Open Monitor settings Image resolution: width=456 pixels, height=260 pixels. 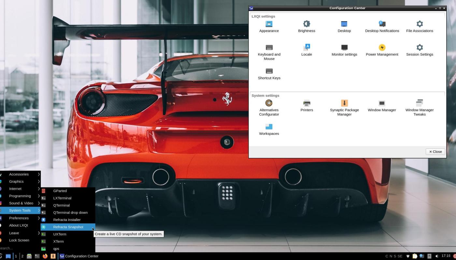pyautogui.click(x=344, y=50)
